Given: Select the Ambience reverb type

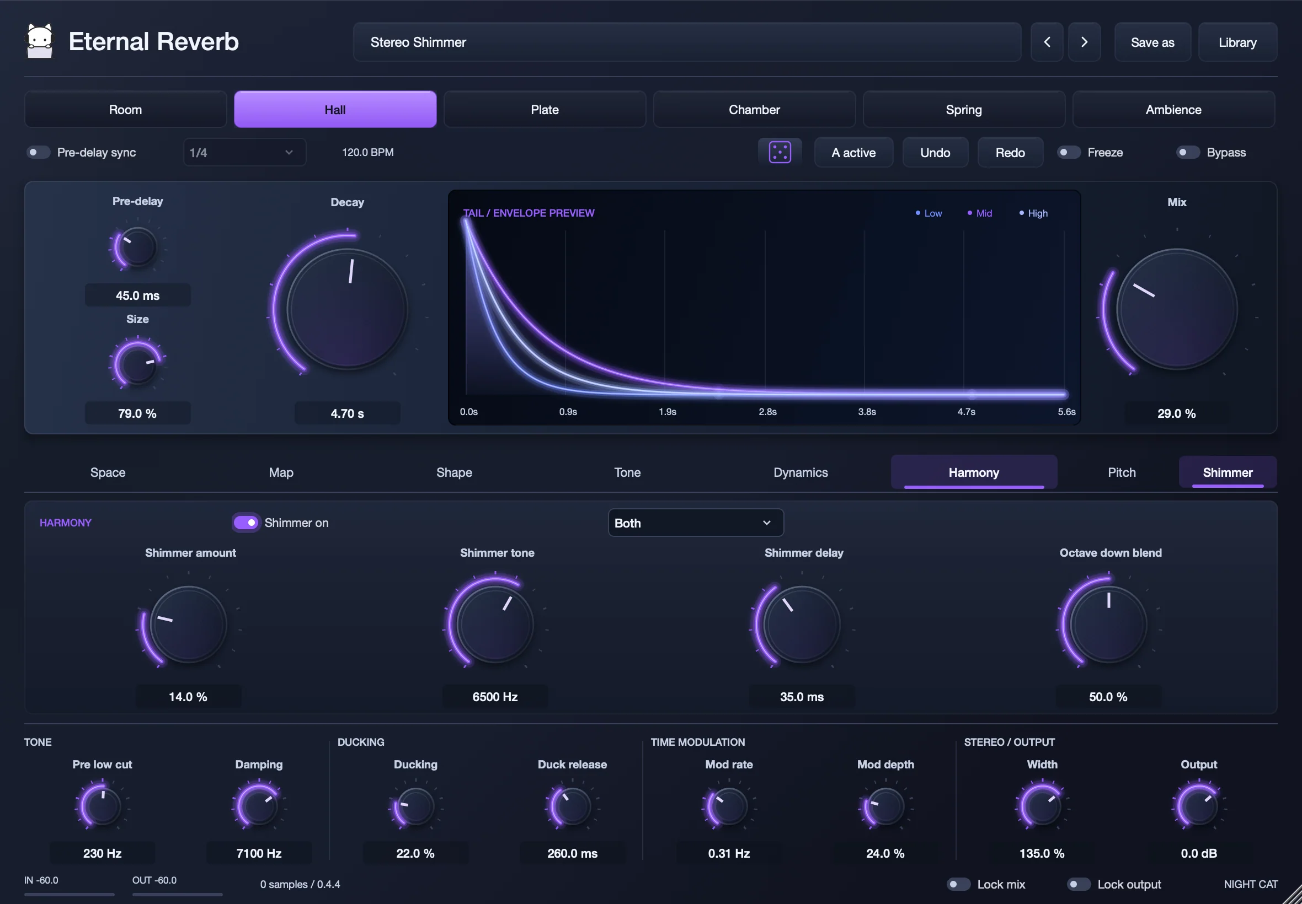Looking at the screenshot, I should click(1173, 109).
